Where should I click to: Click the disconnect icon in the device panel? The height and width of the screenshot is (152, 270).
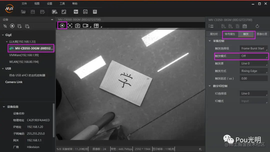[5, 26]
